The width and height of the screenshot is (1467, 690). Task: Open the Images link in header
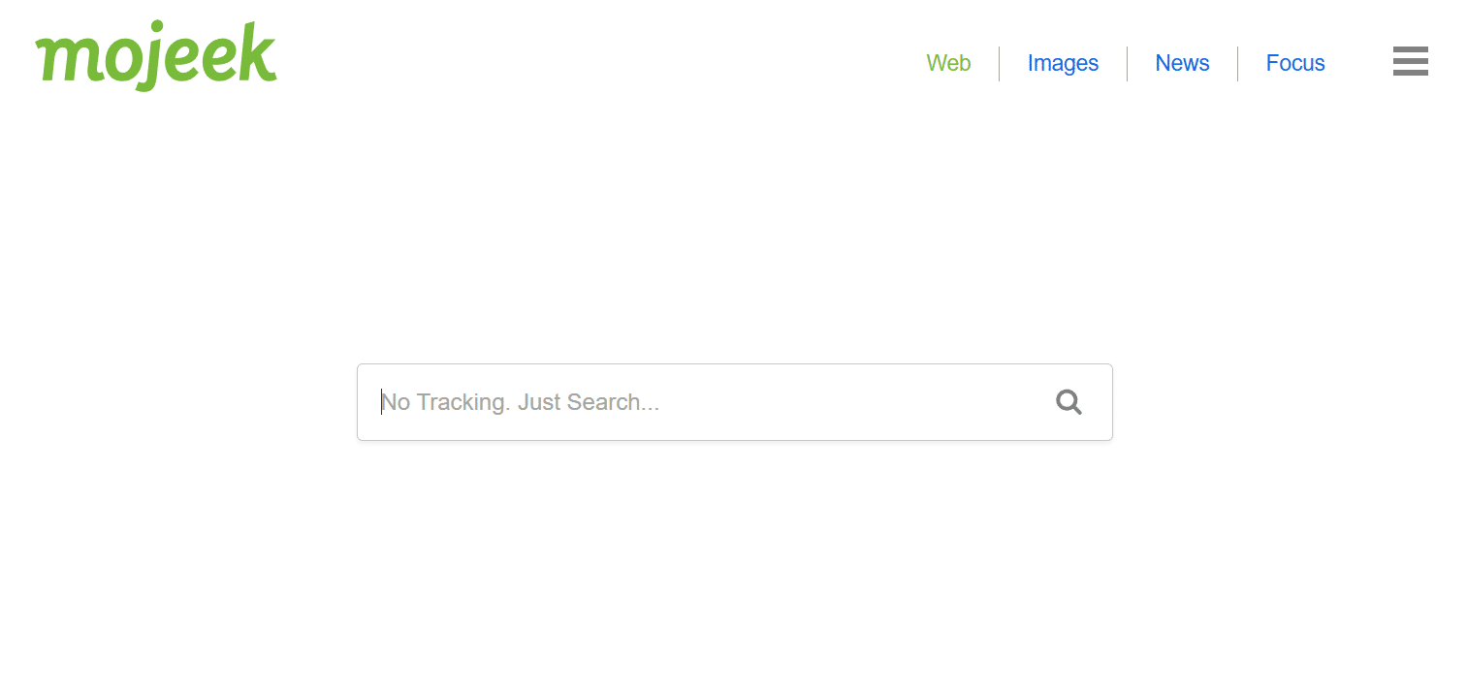(1063, 63)
